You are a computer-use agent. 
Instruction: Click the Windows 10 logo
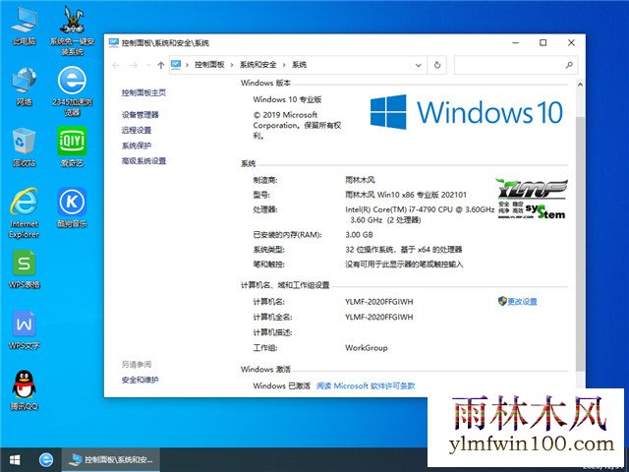[x=466, y=112]
